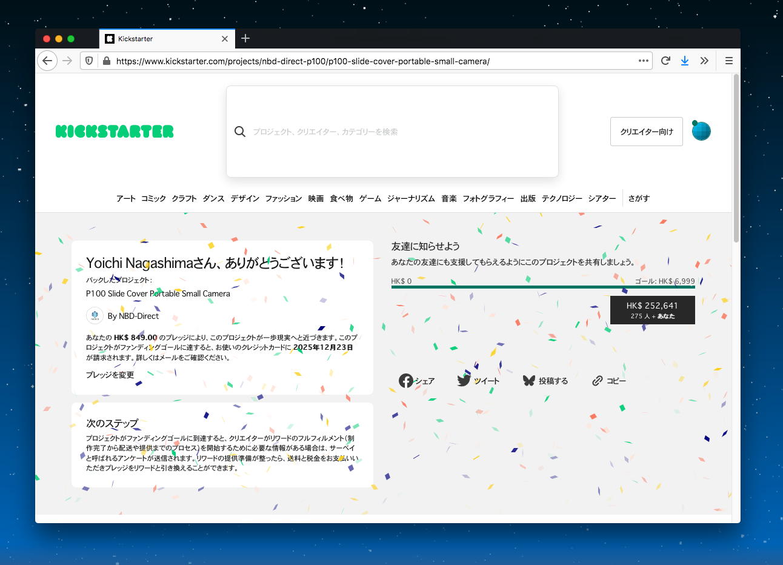783x565 pixels.
Task: Click the 友達に知らせよう heading
Action: point(425,246)
